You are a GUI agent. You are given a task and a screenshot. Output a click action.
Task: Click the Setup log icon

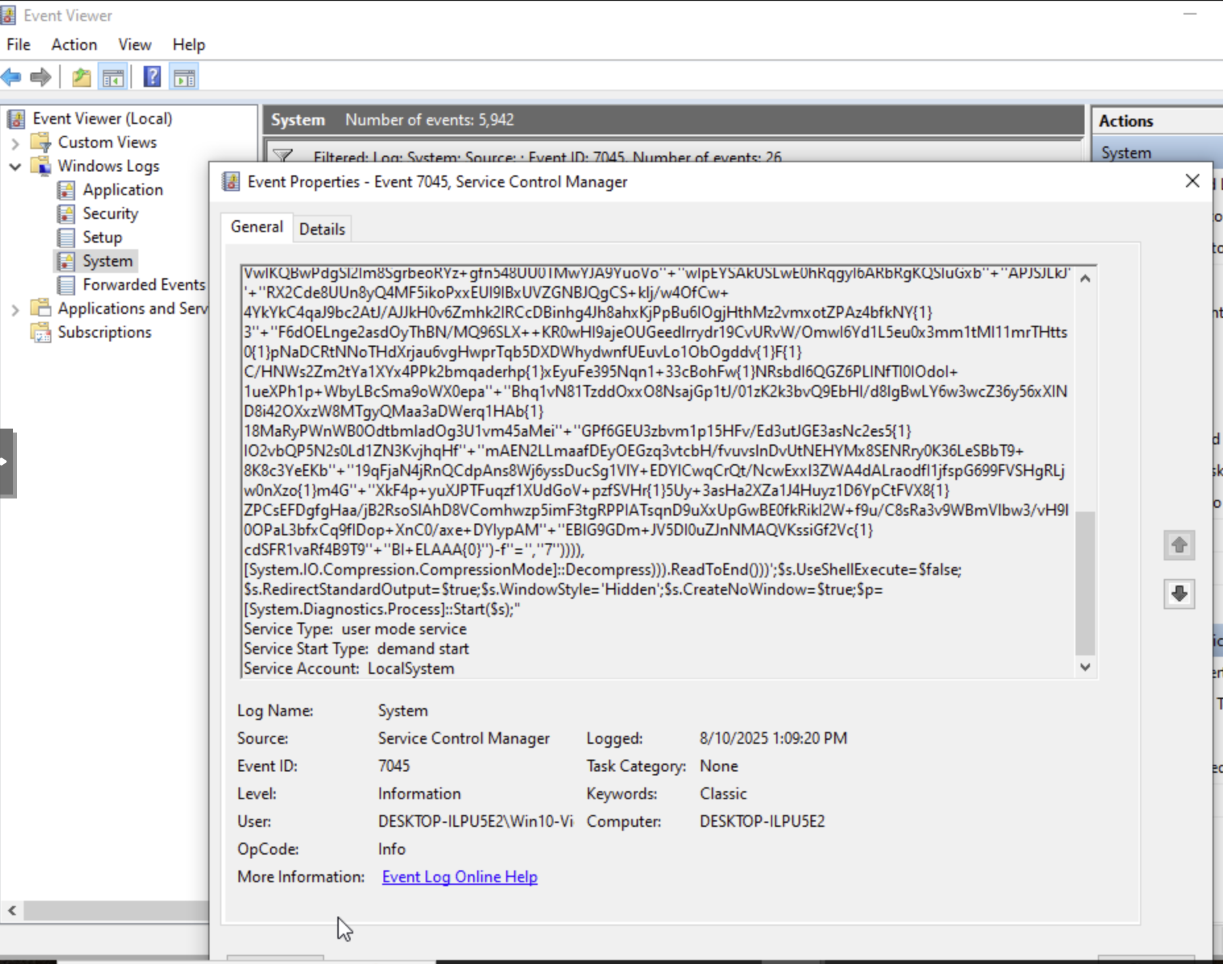coord(66,237)
